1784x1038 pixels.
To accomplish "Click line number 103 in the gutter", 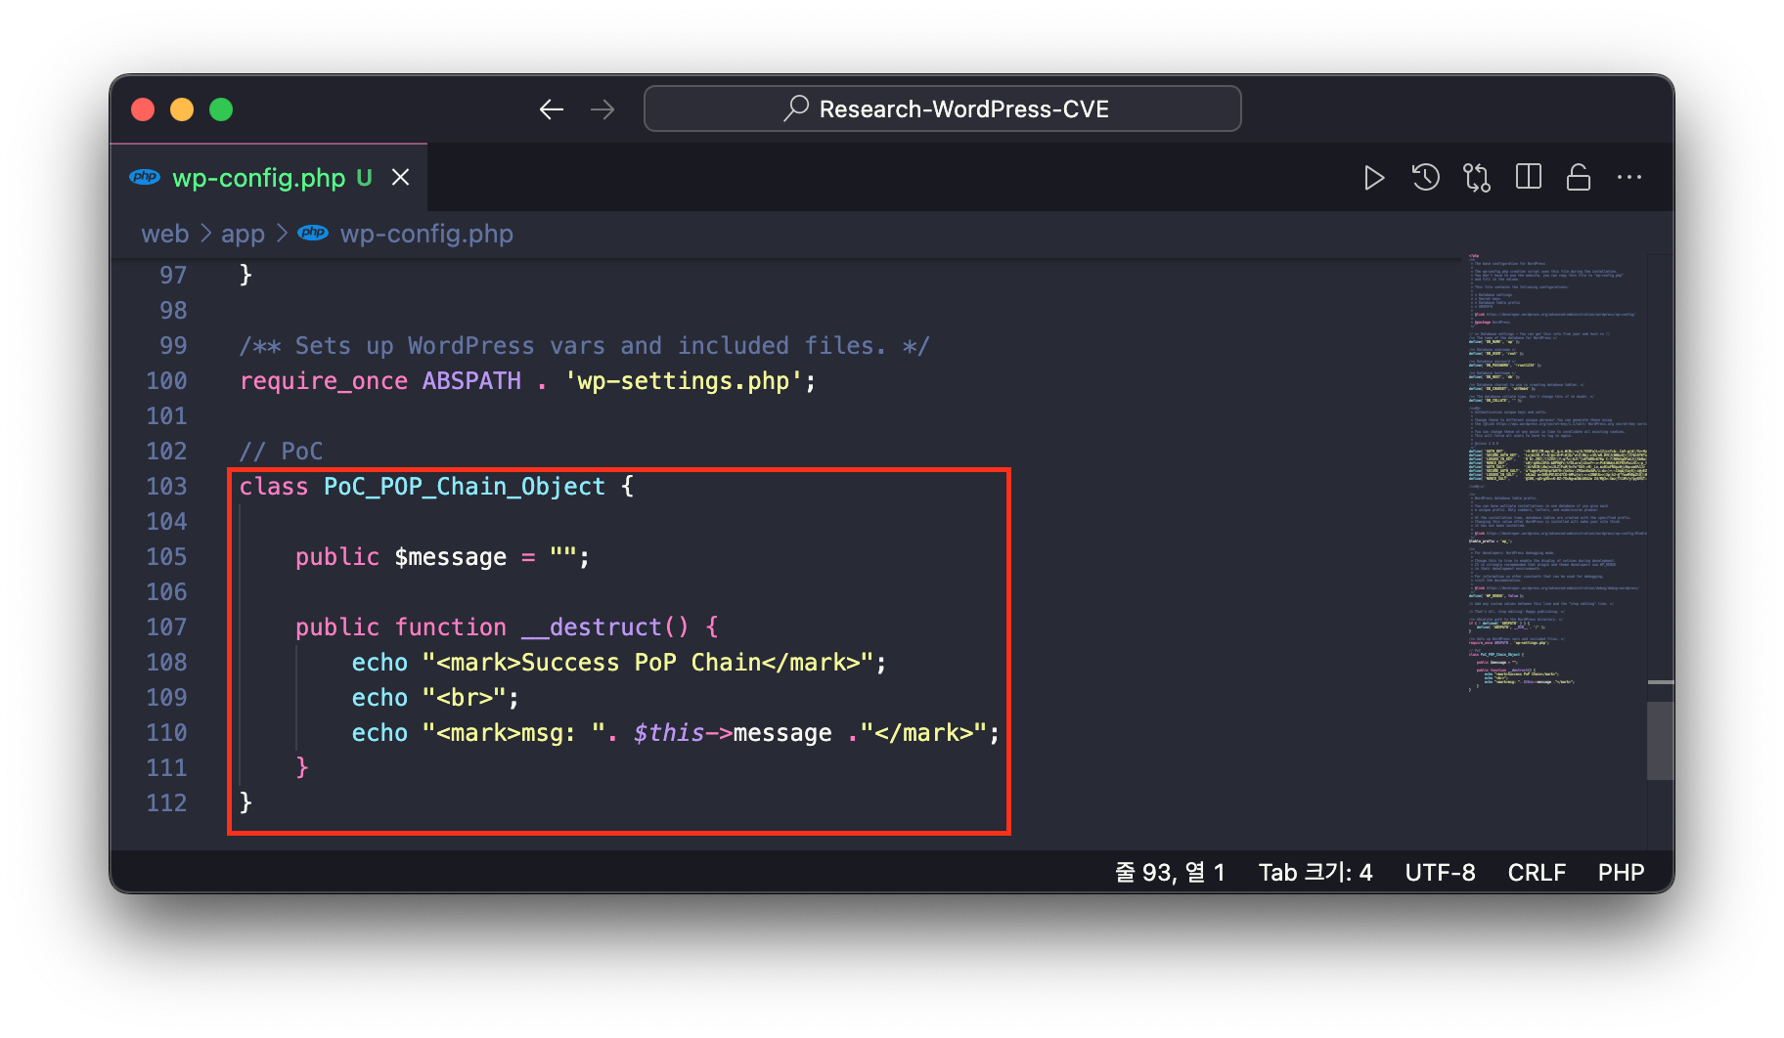I will [166, 487].
